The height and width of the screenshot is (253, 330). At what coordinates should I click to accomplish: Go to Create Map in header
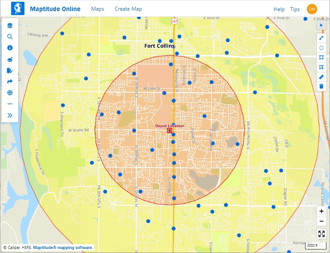pos(128,9)
